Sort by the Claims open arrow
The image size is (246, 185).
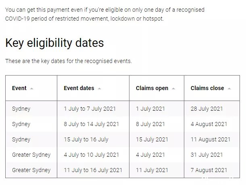[173, 88]
